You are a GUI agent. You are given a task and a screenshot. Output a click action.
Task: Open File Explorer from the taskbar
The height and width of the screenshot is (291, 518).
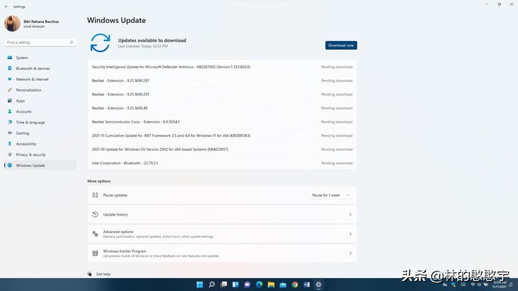click(271, 284)
